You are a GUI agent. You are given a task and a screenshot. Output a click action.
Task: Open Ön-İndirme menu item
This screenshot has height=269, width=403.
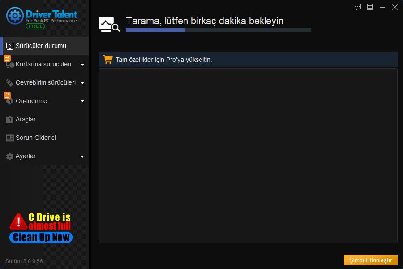tap(44, 101)
